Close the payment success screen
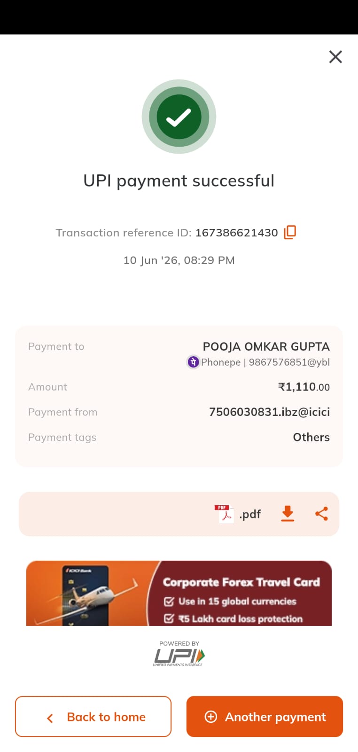The height and width of the screenshot is (752, 358). 335,57
